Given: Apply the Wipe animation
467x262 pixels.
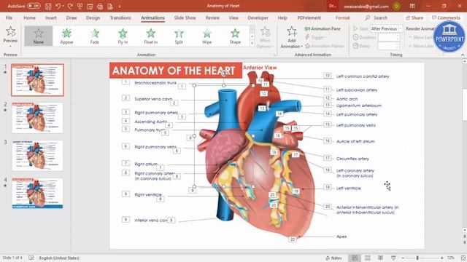Looking at the screenshot, I should [x=207, y=36].
